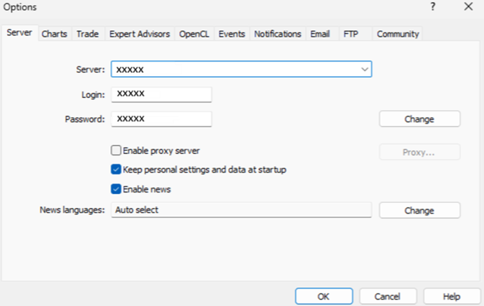Select the OpenCL tab
This screenshot has width=484, height=306.
(194, 33)
